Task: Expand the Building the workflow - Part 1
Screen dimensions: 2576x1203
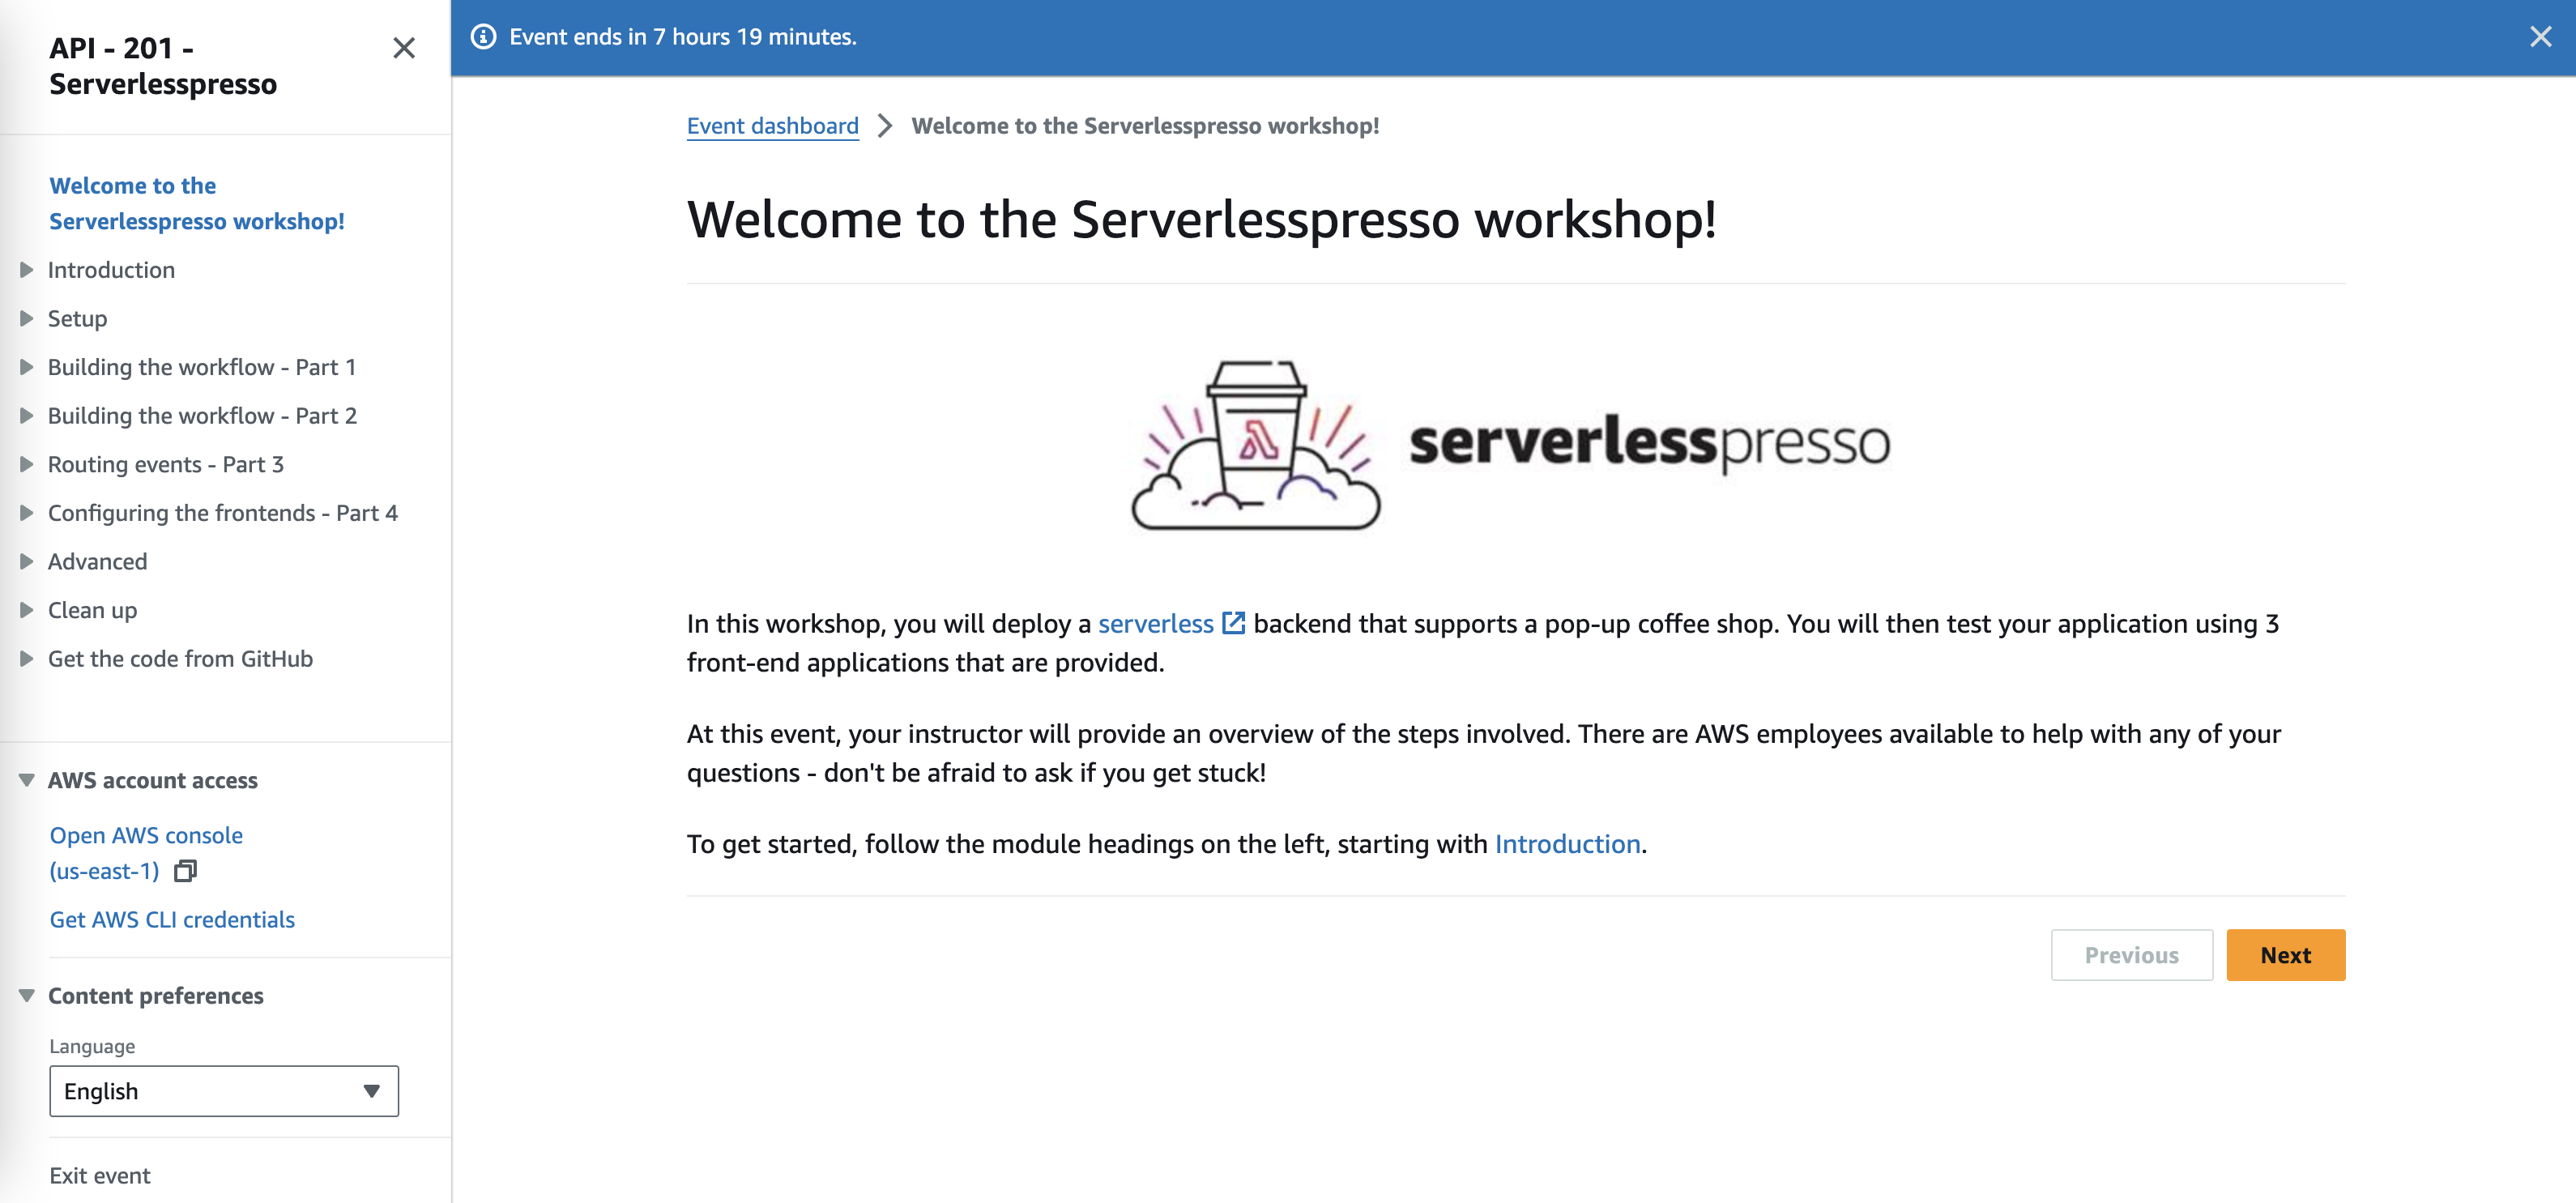Action: tap(26, 366)
